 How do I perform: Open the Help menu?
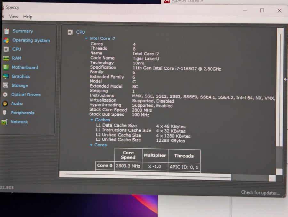click(x=28, y=17)
